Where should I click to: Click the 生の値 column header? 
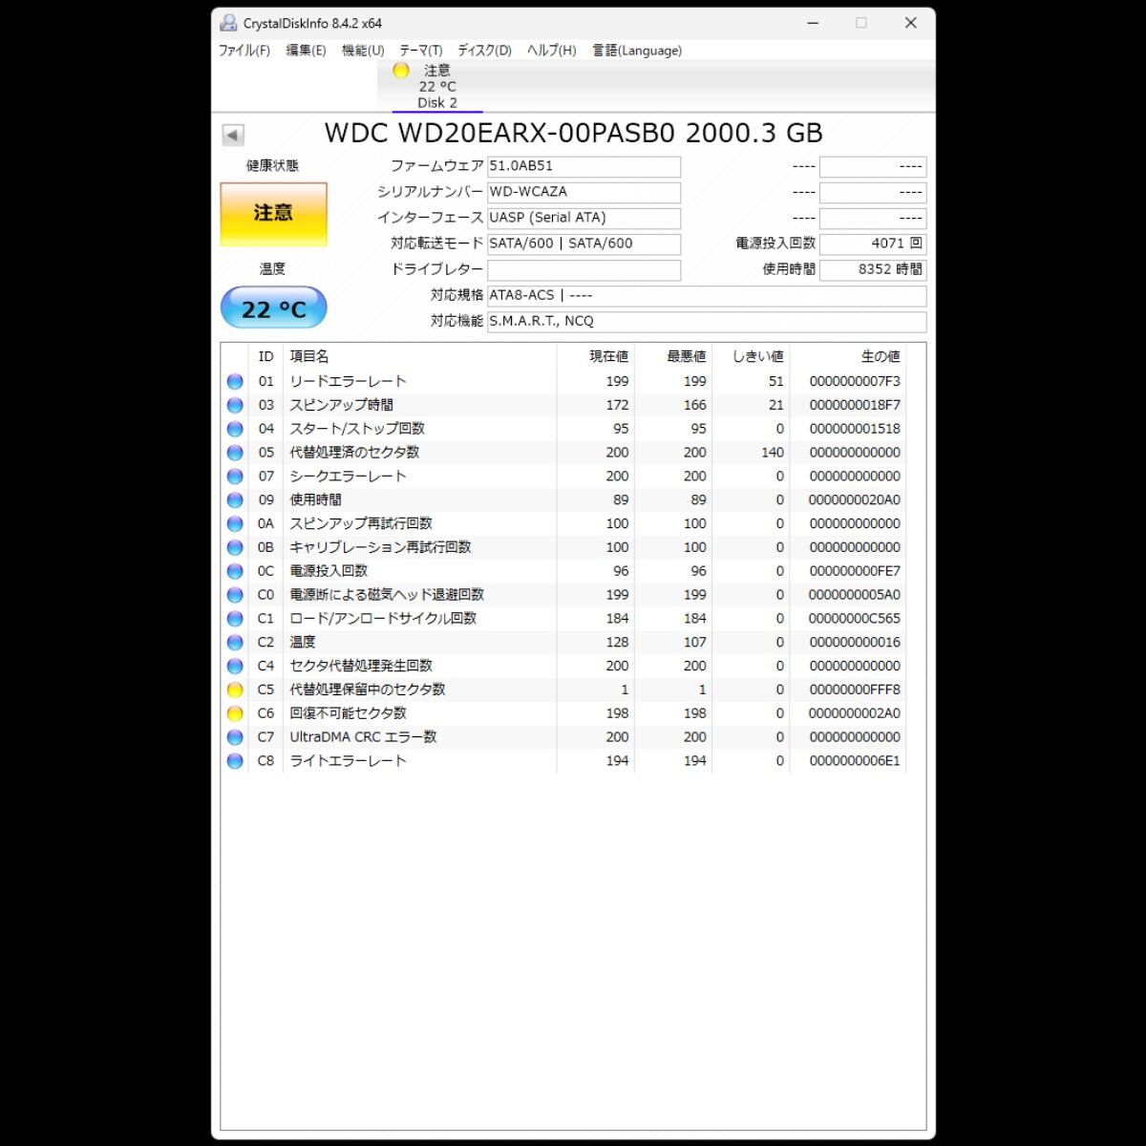coord(881,356)
